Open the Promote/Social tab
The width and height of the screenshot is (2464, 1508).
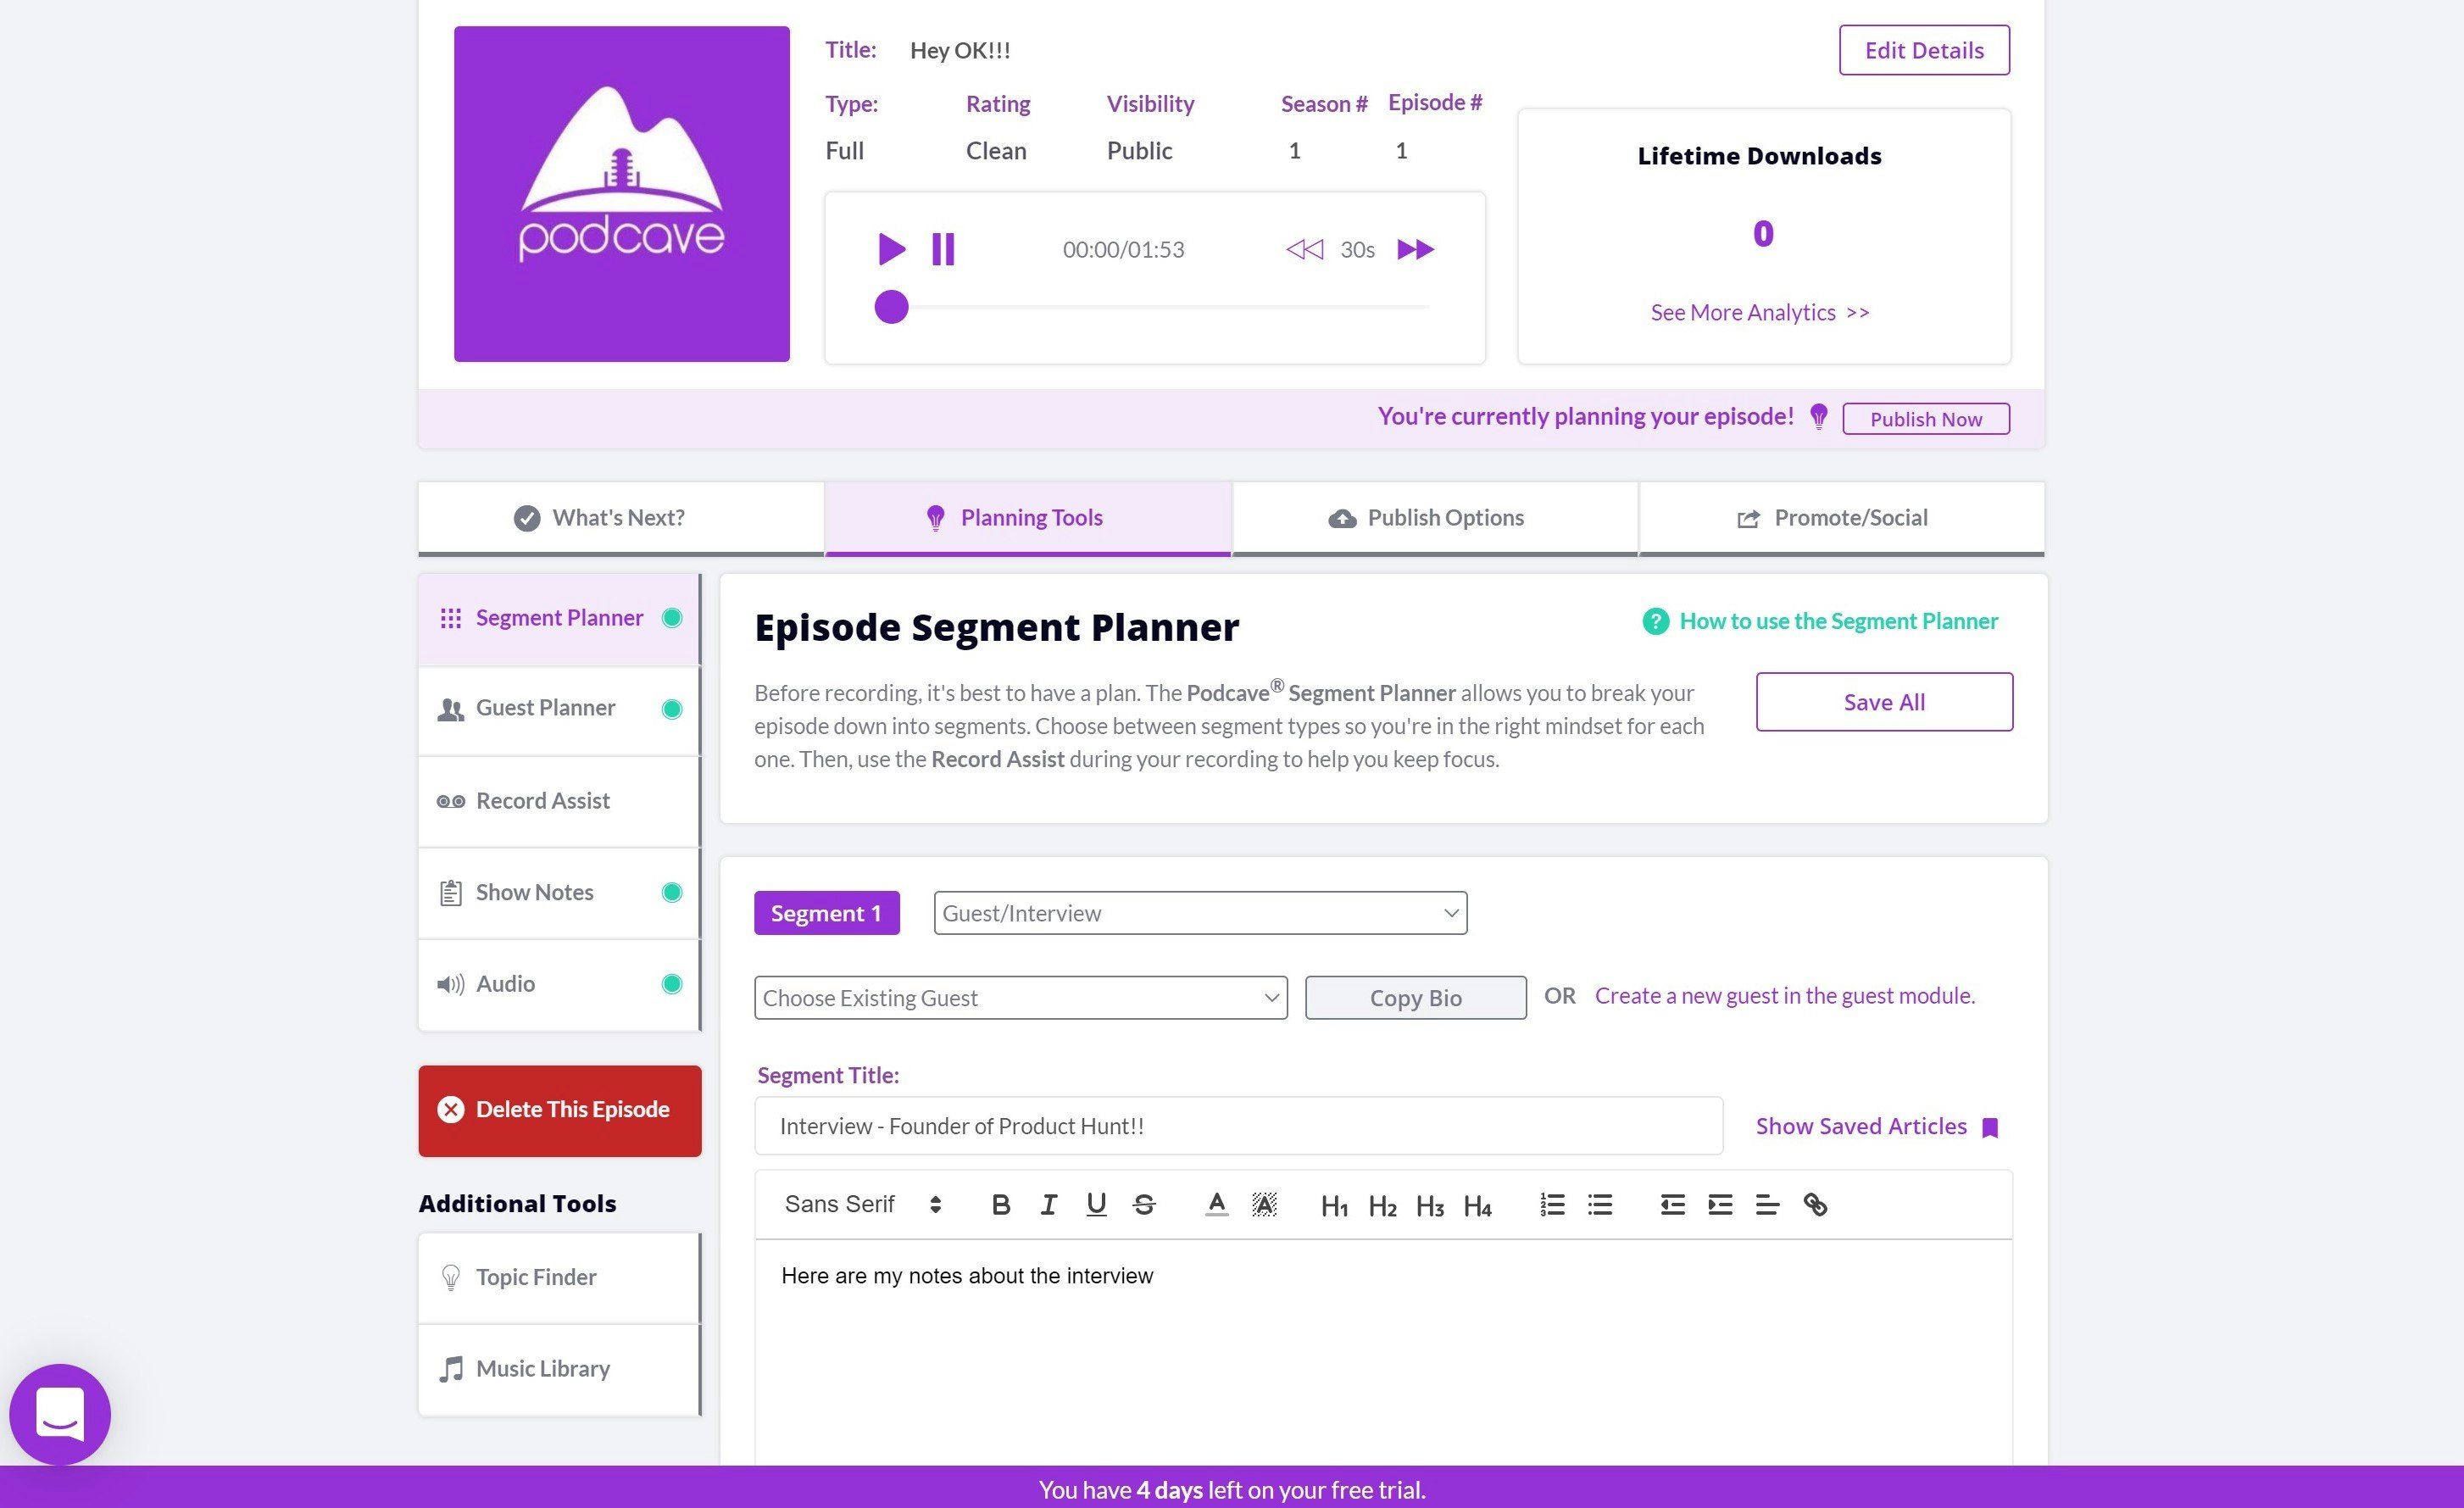click(x=1840, y=518)
